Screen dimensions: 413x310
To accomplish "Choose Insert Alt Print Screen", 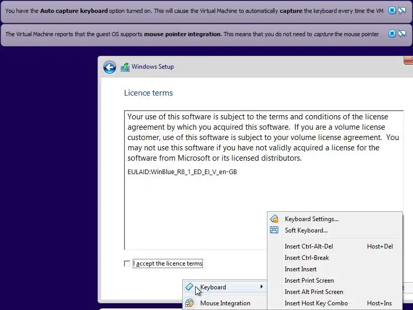I will 335,292.
